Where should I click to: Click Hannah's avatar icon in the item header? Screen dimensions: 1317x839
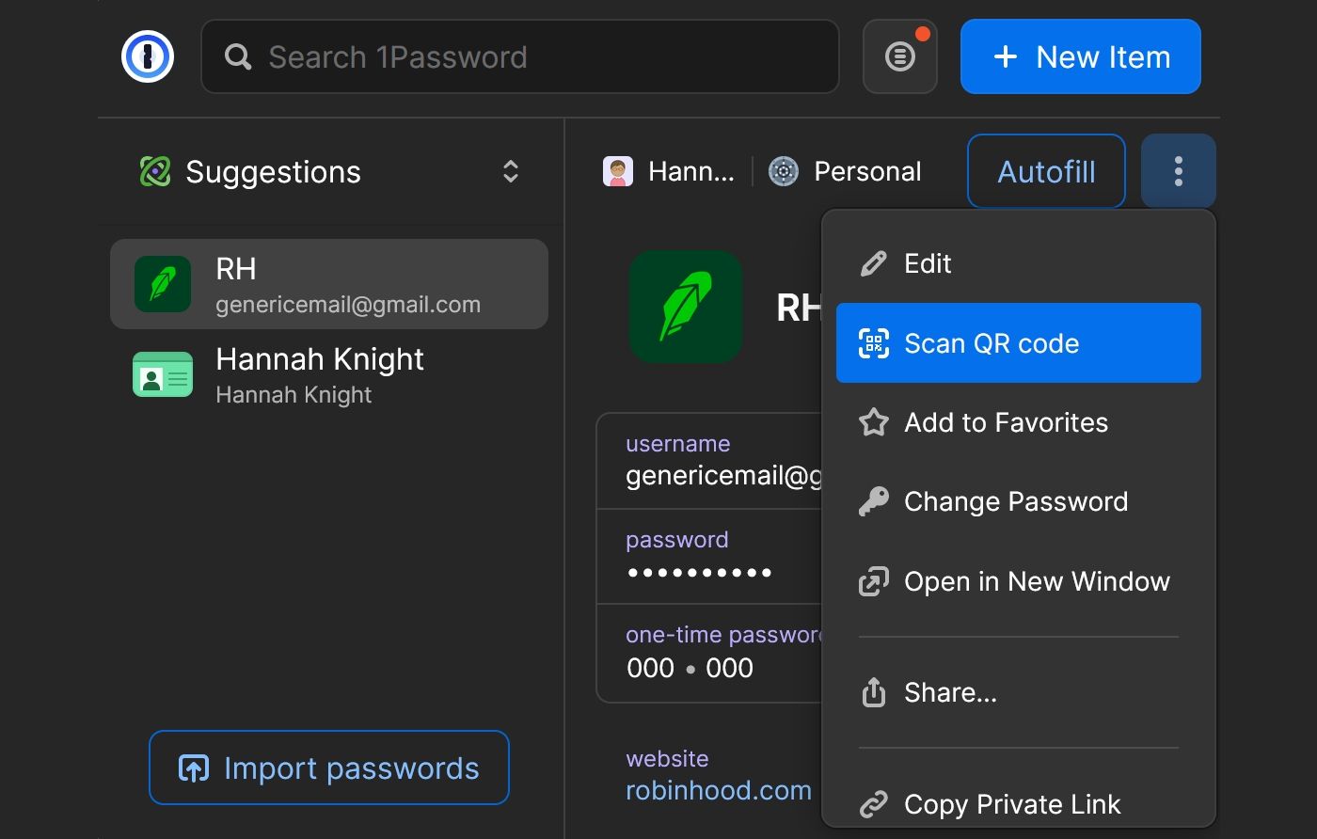[x=618, y=170]
